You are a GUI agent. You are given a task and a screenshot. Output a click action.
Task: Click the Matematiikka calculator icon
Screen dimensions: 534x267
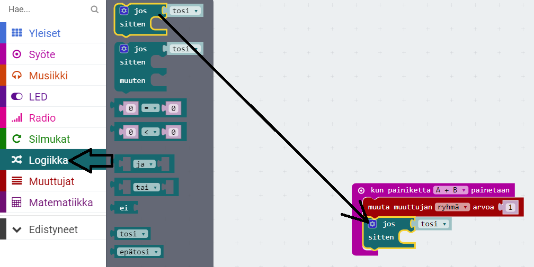pos(17,202)
